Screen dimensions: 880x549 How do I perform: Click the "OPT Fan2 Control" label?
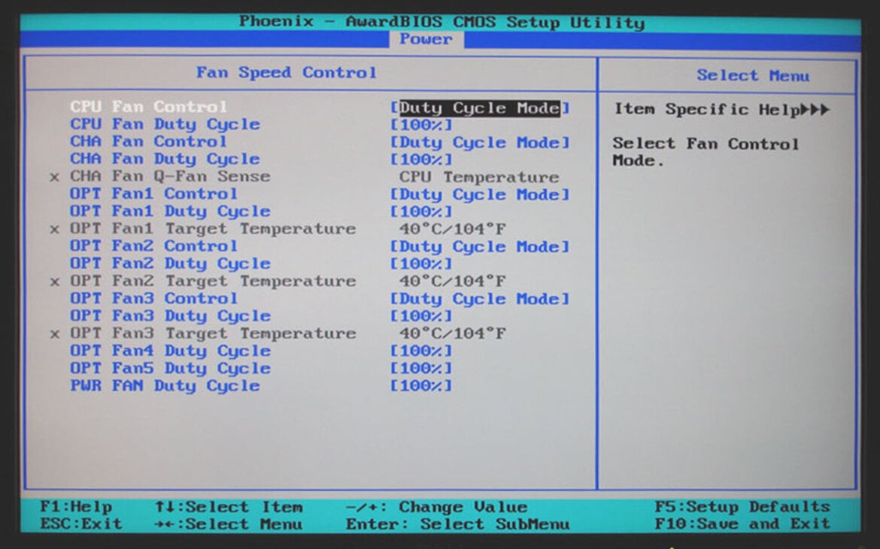(153, 246)
